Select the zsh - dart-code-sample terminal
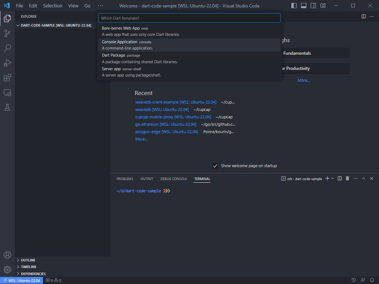The image size is (379, 284). (x=302, y=179)
